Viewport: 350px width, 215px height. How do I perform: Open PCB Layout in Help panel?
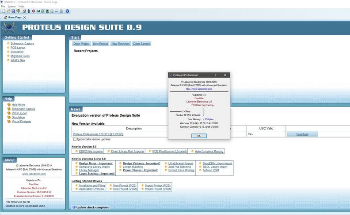19,113
